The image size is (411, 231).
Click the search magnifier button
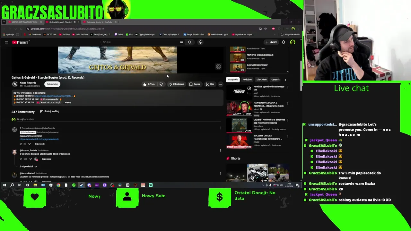[190, 42]
